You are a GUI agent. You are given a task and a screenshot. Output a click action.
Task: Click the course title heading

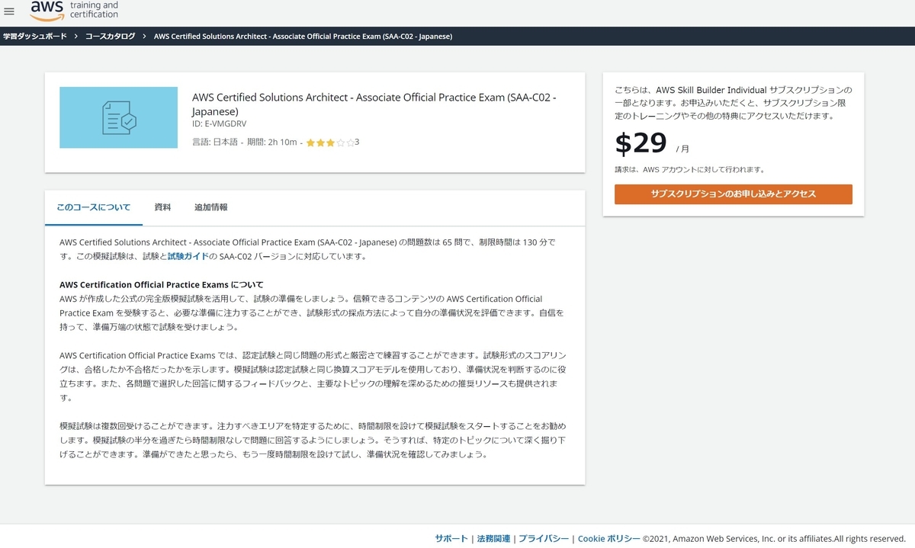coord(374,104)
